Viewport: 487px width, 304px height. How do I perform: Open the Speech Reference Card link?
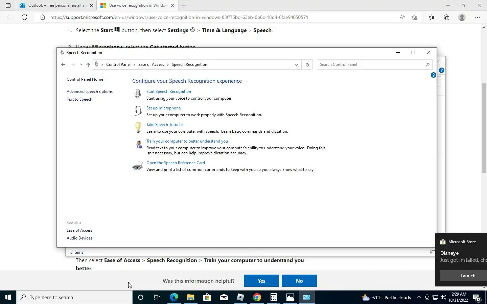click(x=176, y=163)
